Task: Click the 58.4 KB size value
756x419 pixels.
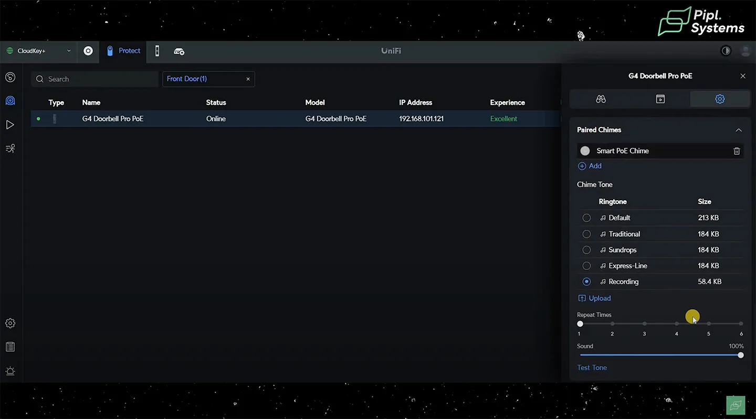Action: [x=709, y=282]
